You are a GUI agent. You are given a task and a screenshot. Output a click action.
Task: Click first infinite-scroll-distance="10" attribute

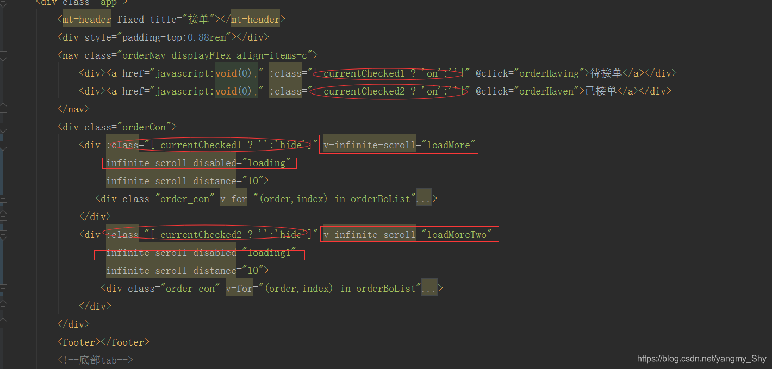pyautogui.click(x=185, y=181)
